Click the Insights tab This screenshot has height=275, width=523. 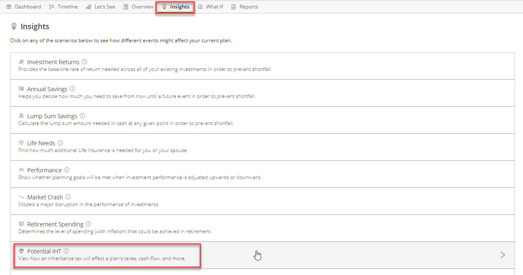(175, 7)
